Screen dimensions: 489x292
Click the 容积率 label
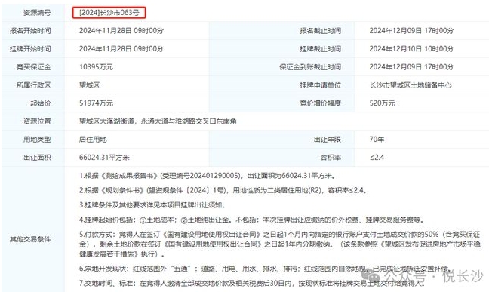click(x=331, y=158)
